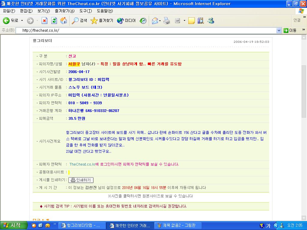Launch the Internet Explorer quick launch icon
The width and height of the screenshot is (307, 230).
[x=40, y=226]
